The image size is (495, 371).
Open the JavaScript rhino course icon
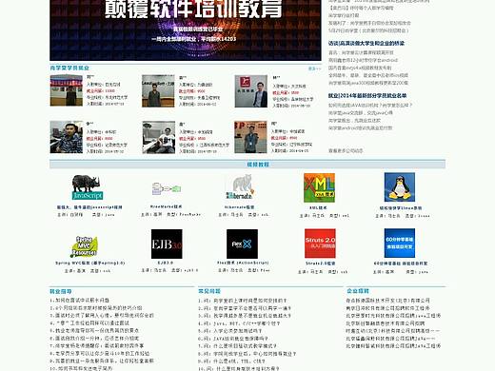click(x=87, y=187)
